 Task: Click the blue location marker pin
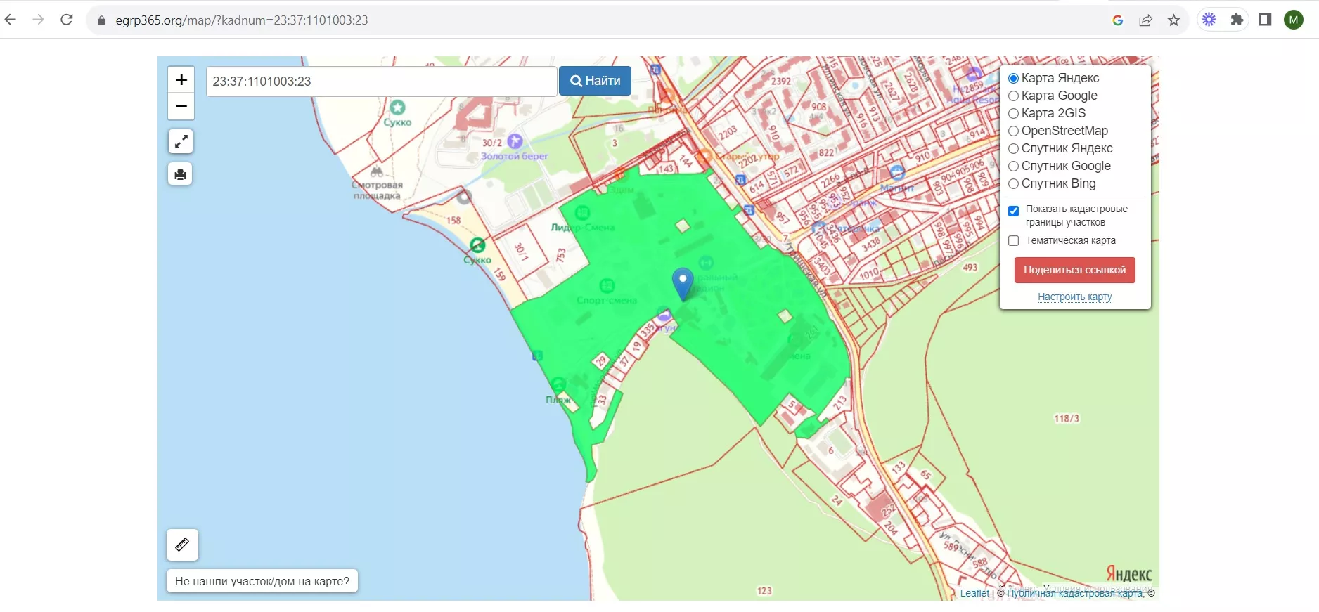pyautogui.click(x=682, y=282)
